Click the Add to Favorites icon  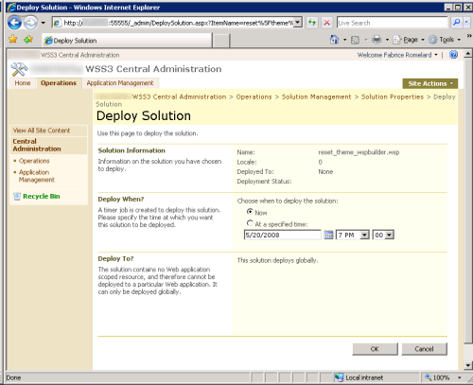tap(28, 40)
